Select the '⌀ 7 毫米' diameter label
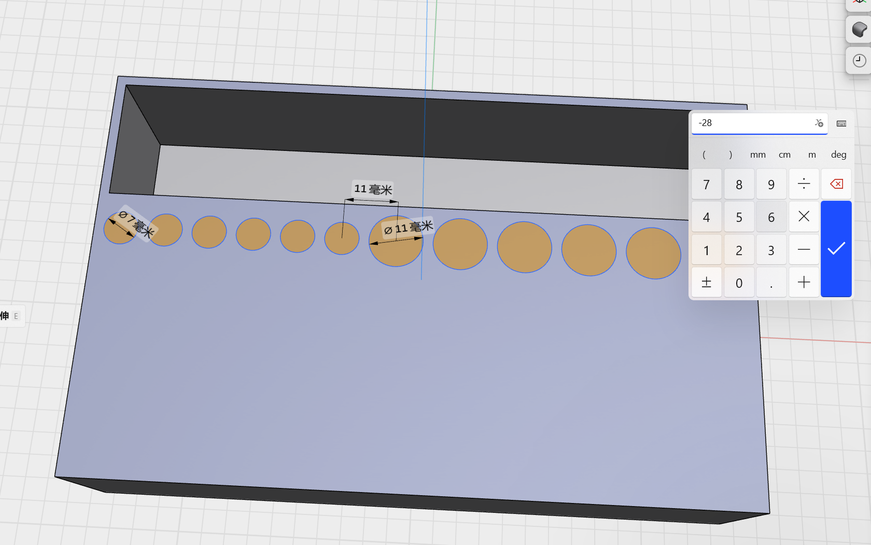Image resolution: width=871 pixels, height=545 pixels. click(x=136, y=225)
